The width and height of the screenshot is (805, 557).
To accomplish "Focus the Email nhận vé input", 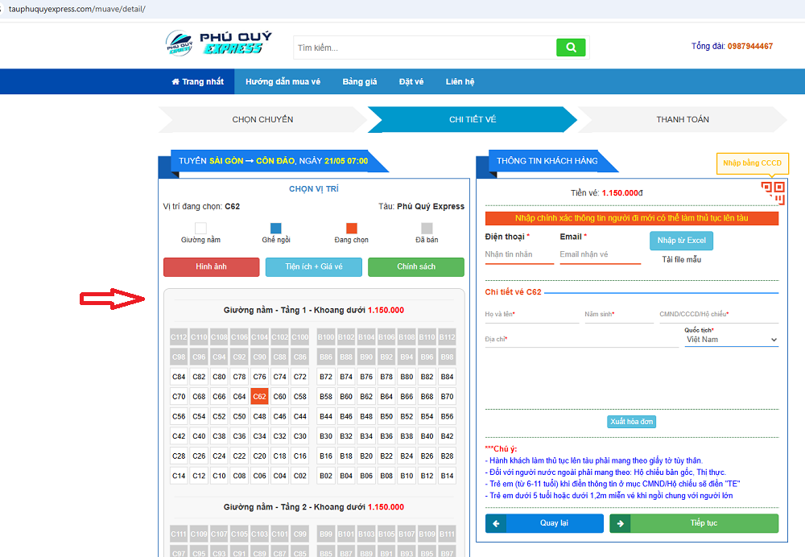I will coord(601,254).
